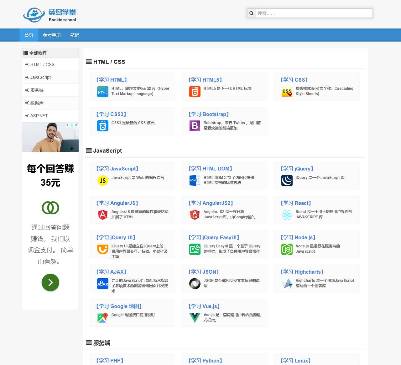Click the yellow JavaScript JS icon
401x365 pixels.
(102, 180)
